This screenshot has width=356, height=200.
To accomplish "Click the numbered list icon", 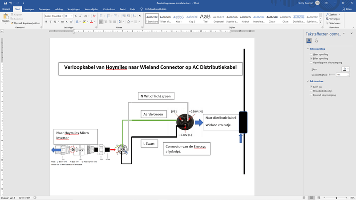I will 108,16.
